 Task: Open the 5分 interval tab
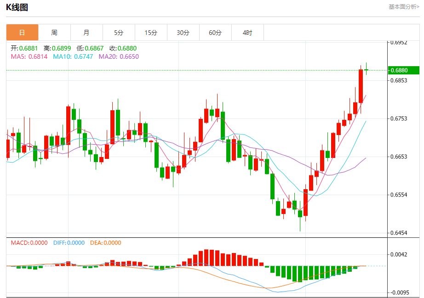click(x=119, y=33)
